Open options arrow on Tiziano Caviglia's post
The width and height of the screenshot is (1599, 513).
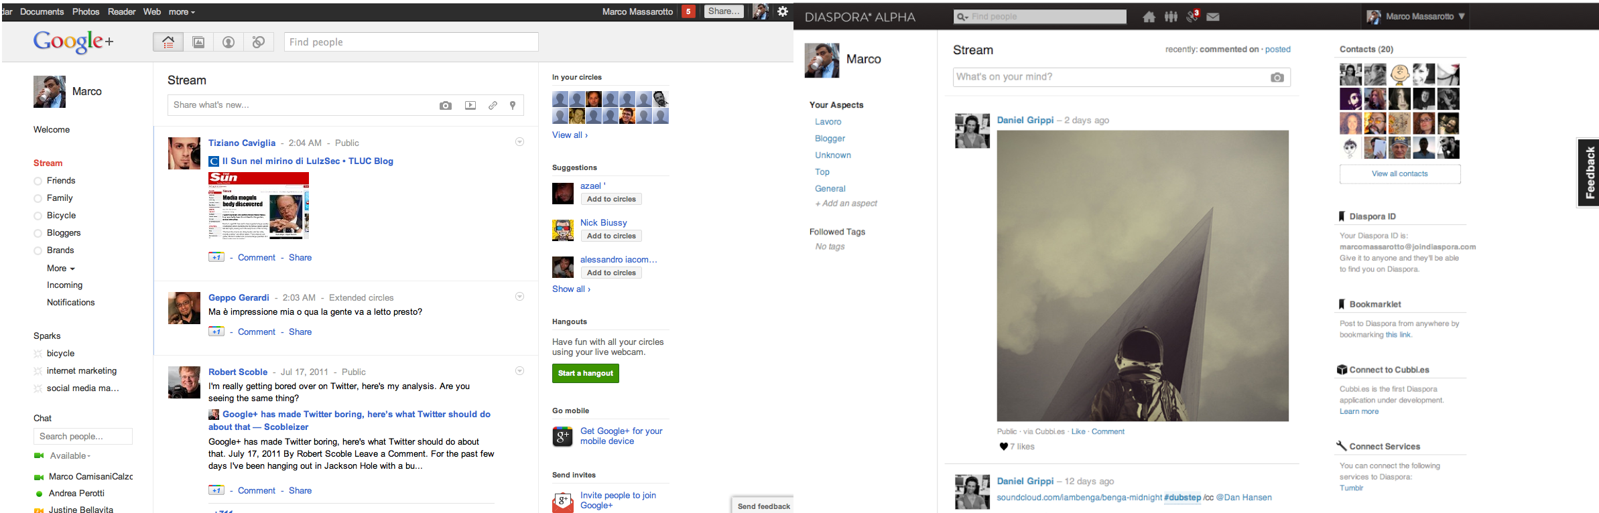(x=519, y=142)
